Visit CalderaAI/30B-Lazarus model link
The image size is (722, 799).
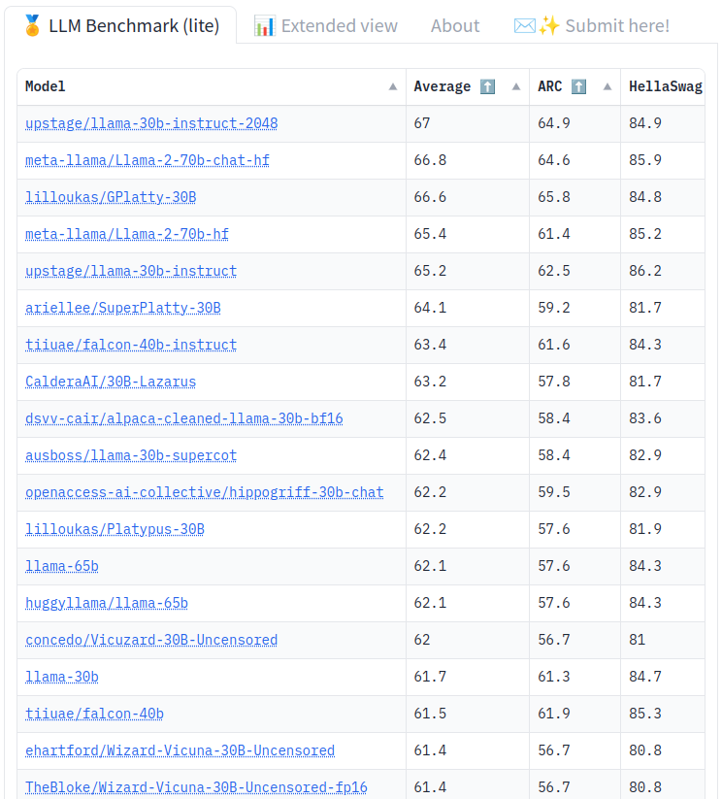pyautogui.click(x=111, y=382)
